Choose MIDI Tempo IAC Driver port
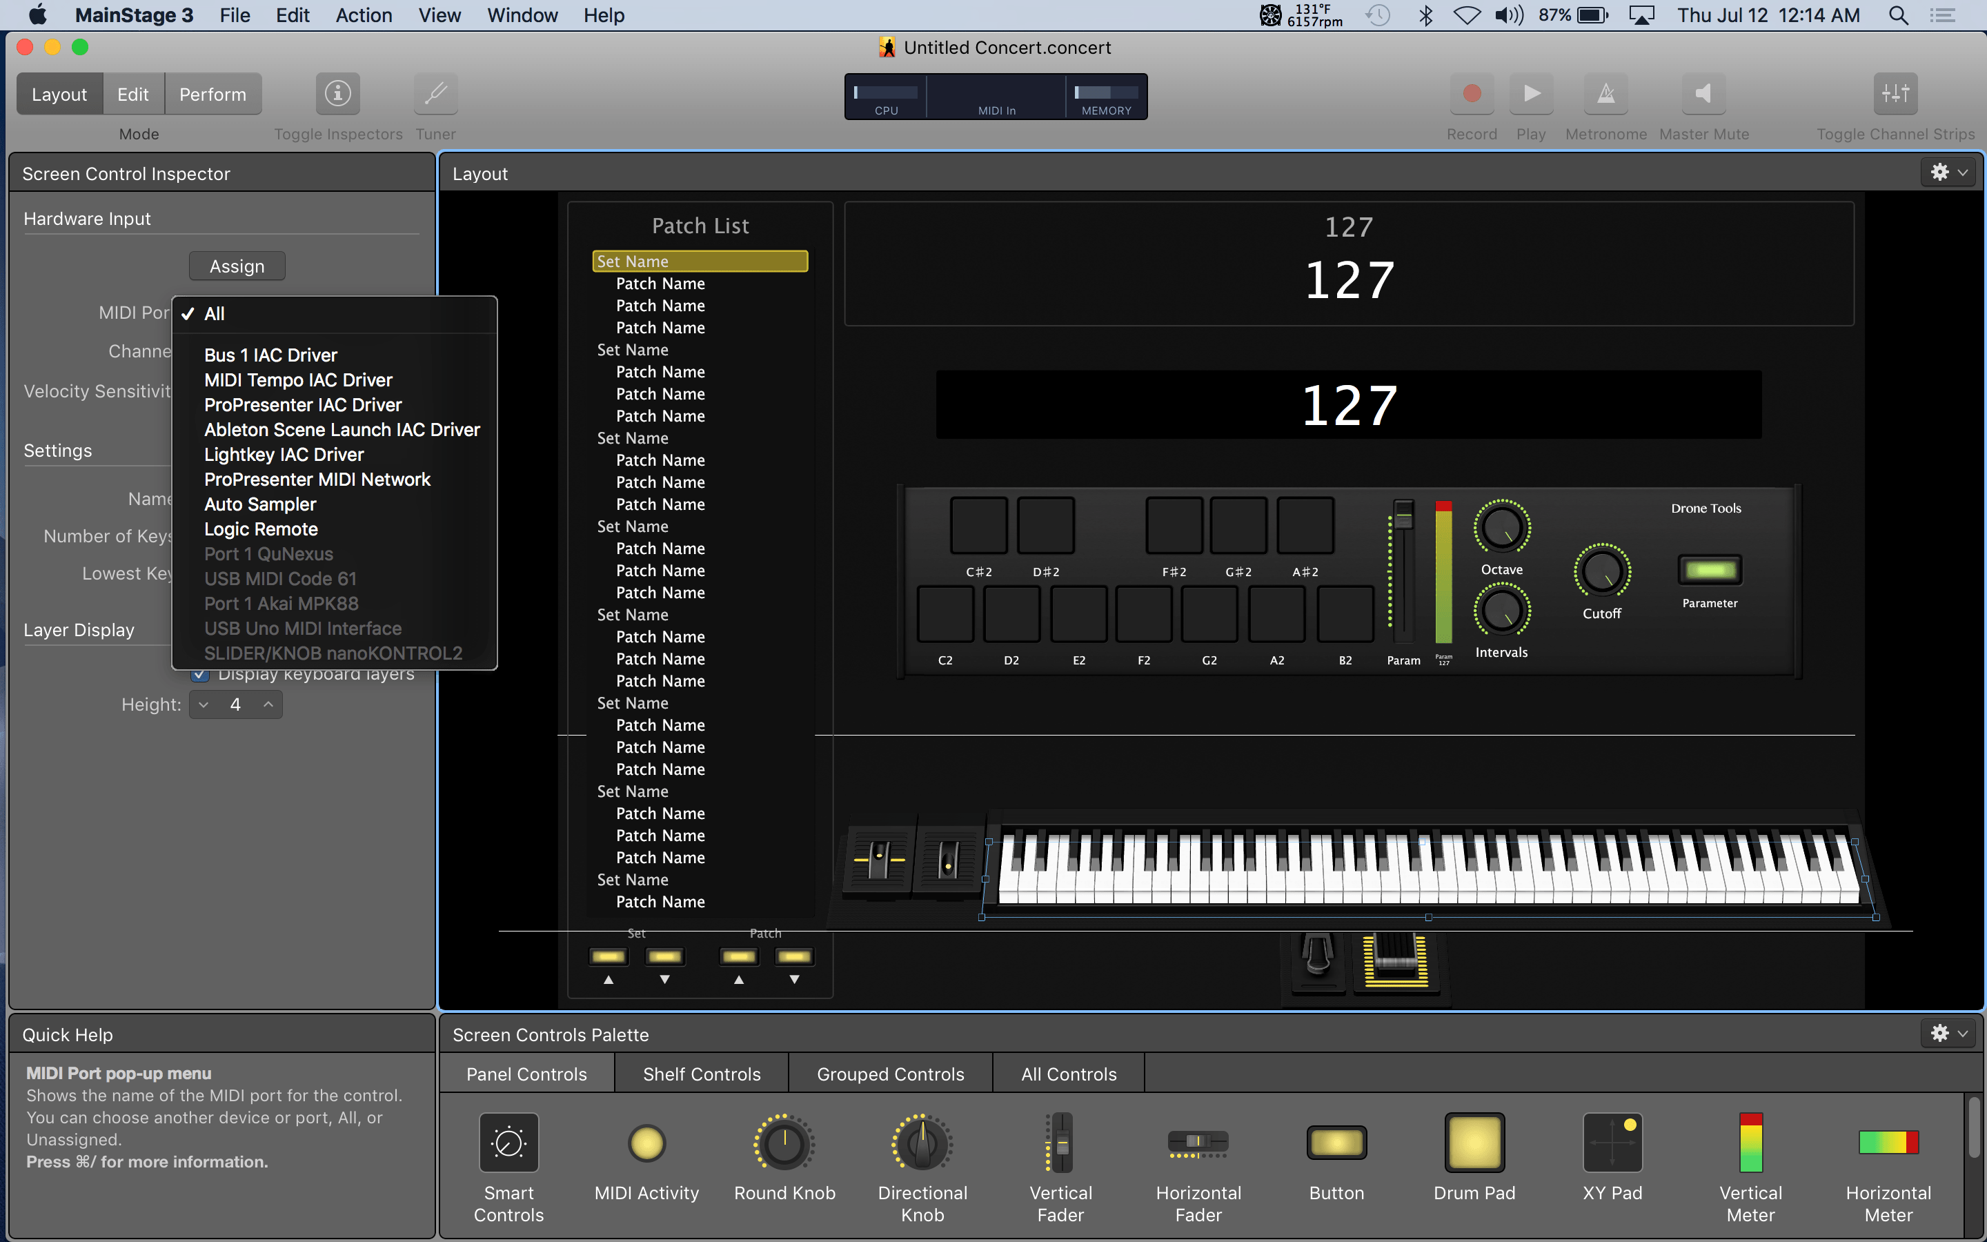Screen dimensions: 1987x1242 (334, 379)
